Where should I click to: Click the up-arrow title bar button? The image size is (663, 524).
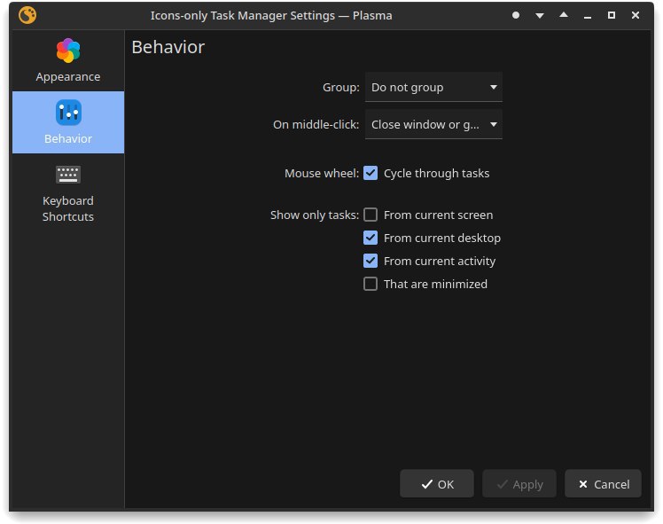564,15
